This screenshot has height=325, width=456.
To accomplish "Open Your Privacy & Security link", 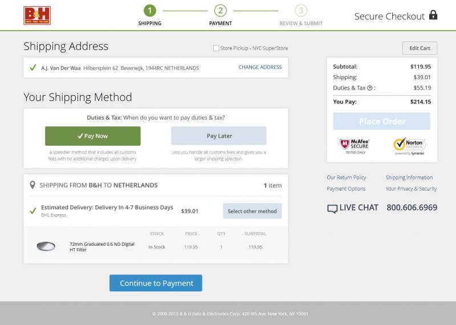I will point(411,189).
